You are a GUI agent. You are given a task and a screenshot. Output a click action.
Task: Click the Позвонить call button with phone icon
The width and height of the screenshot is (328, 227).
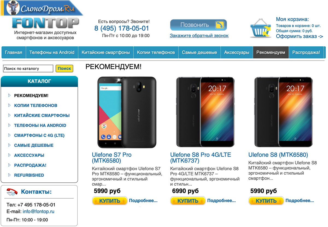point(198,25)
